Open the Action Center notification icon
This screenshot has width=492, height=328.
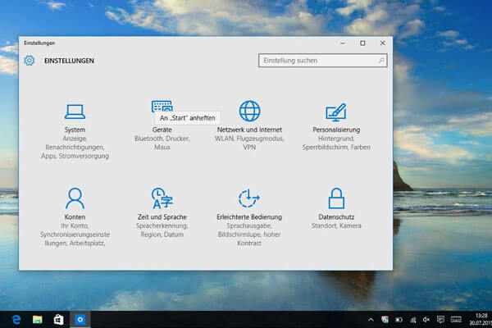440,320
